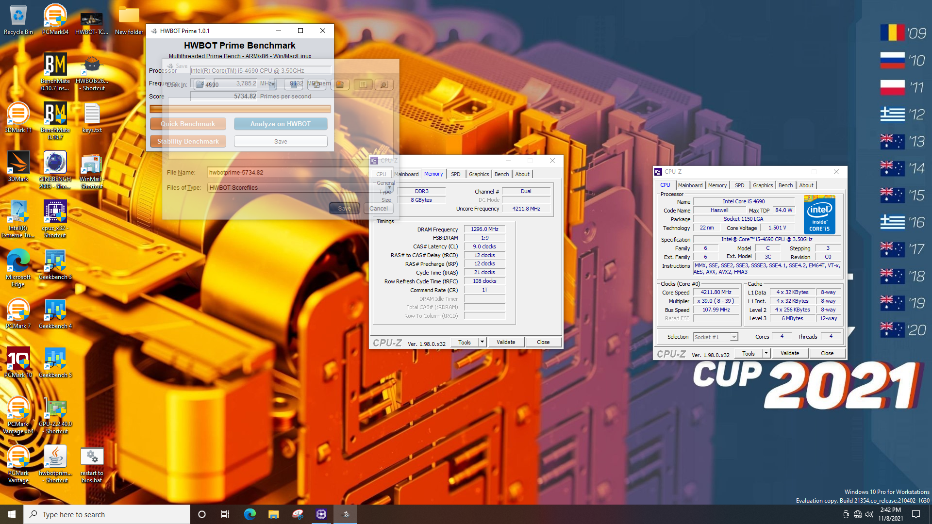Select the 3DMark 11 desktop icon
Image resolution: width=932 pixels, height=524 pixels.
click(x=18, y=117)
